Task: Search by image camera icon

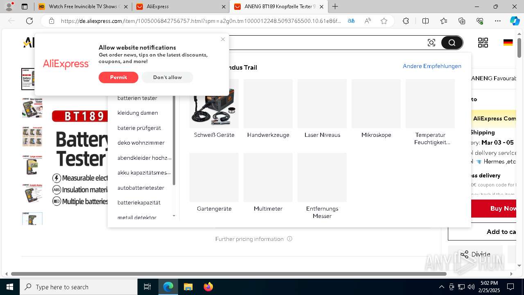Action: 431,43
